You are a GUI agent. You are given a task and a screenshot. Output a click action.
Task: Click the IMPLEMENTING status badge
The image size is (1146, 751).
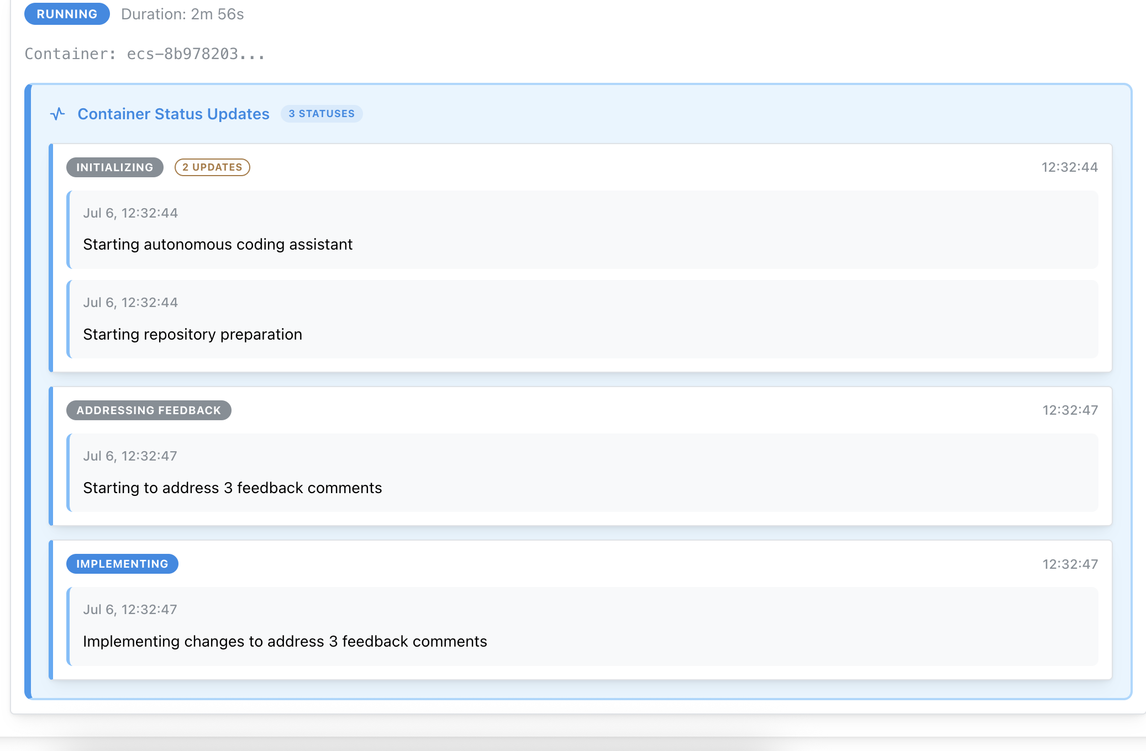[x=122, y=564]
